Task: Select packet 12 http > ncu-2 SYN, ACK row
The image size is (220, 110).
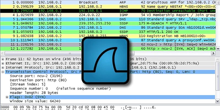Action: click(x=108, y=49)
